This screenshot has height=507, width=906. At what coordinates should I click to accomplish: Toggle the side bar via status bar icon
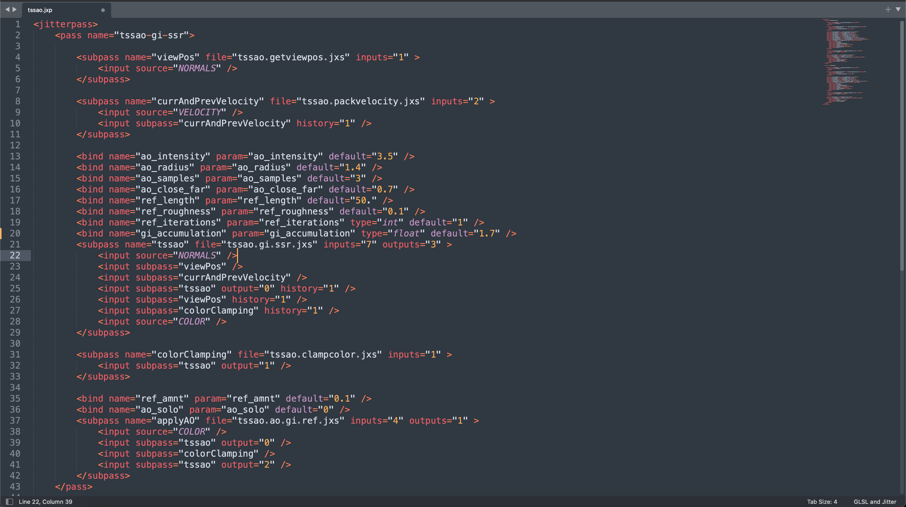pyautogui.click(x=9, y=502)
